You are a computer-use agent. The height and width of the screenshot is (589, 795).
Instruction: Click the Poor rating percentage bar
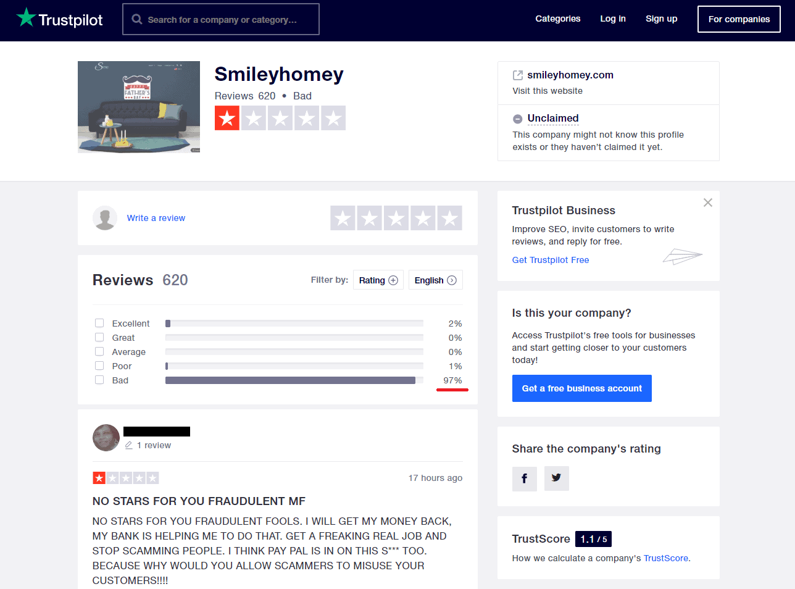tap(294, 366)
